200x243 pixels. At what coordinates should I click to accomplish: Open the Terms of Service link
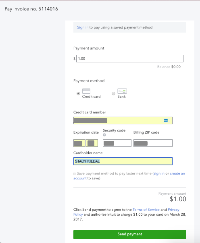[x=146, y=210]
